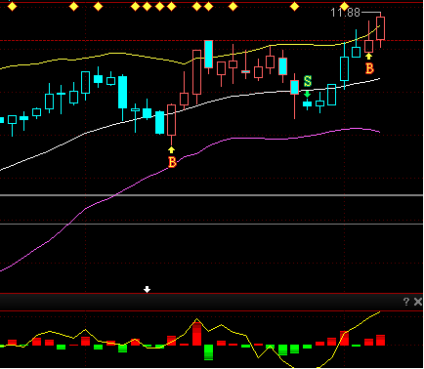424x369 pixels.
Task: Click the tallest red histogram bar
Action: pyautogui.click(x=196, y=334)
